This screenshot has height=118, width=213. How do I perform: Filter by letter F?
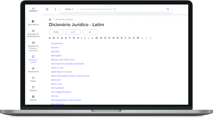coord(70,38)
